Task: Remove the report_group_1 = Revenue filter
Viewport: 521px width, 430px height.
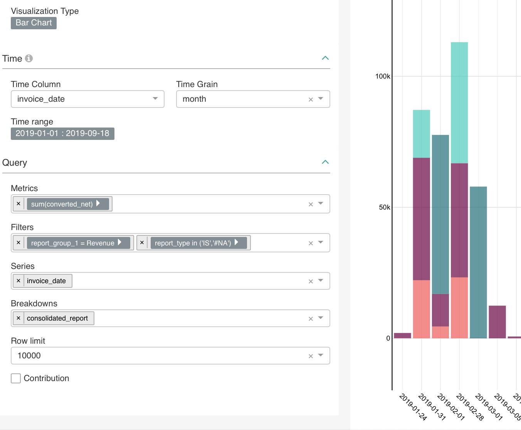Action: pyautogui.click(x=18, y=243)
